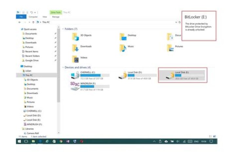Open the Manage ribbon tab

click(56, 17)
